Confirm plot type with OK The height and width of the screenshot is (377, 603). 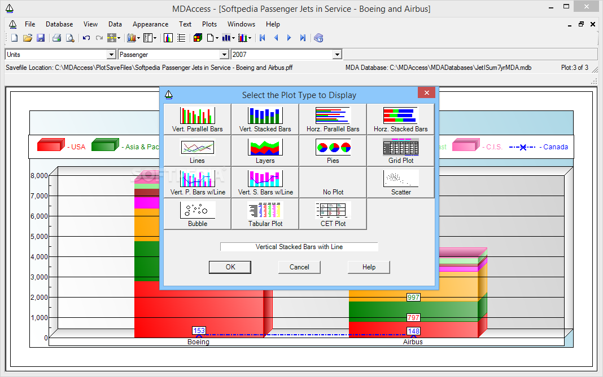click(x=230, y=267)
